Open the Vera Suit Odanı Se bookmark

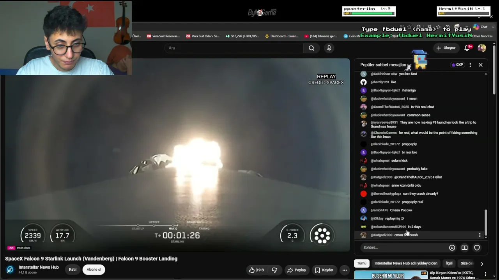(x=203, y=36)
